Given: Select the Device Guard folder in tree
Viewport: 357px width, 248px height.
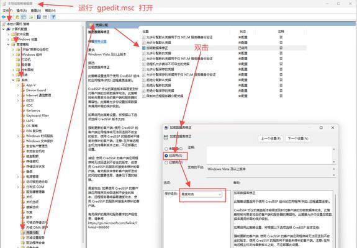Looking at the screenshot, I should pyautogui.click(x=36, y=90).
